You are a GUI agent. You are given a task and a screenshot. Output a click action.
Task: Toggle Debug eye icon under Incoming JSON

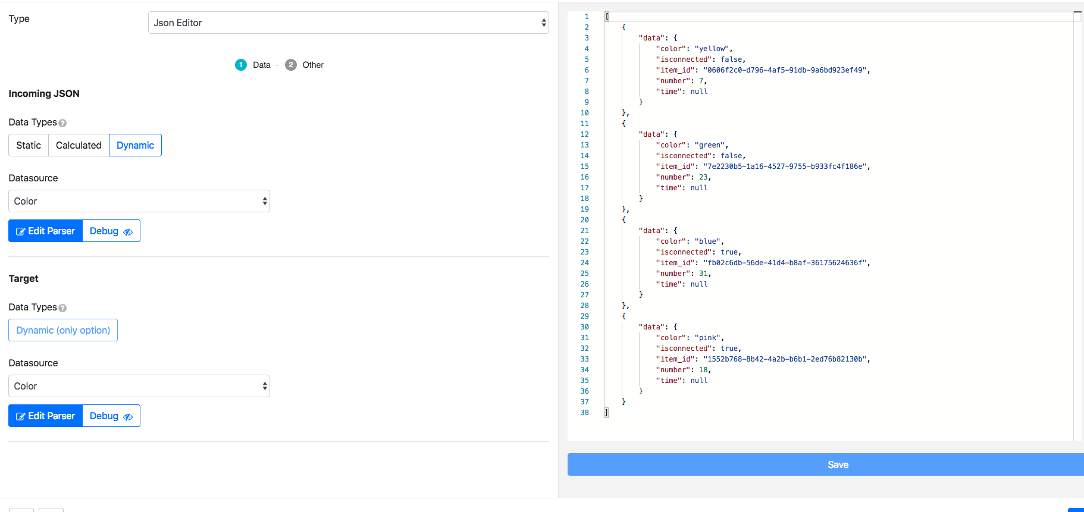(x=128, y=232)
